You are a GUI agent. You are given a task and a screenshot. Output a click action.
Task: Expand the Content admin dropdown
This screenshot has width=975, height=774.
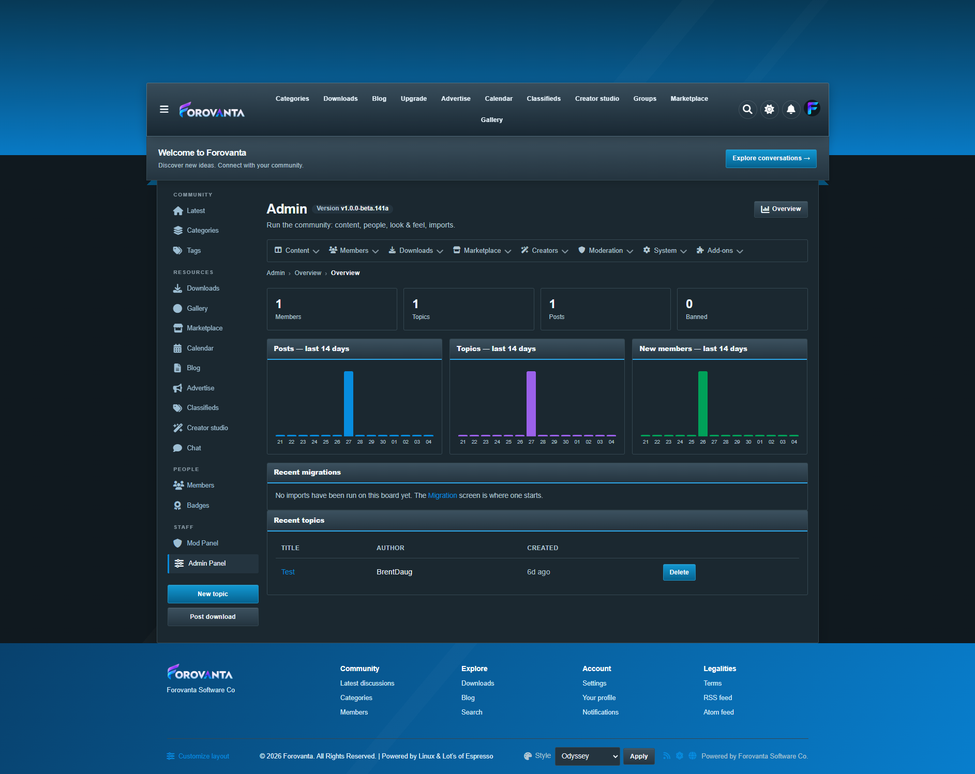click(297, 251)
